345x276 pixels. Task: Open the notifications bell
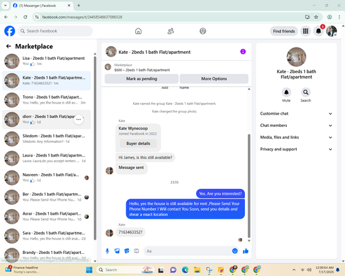pyautogui.click(x=318, y=31)
